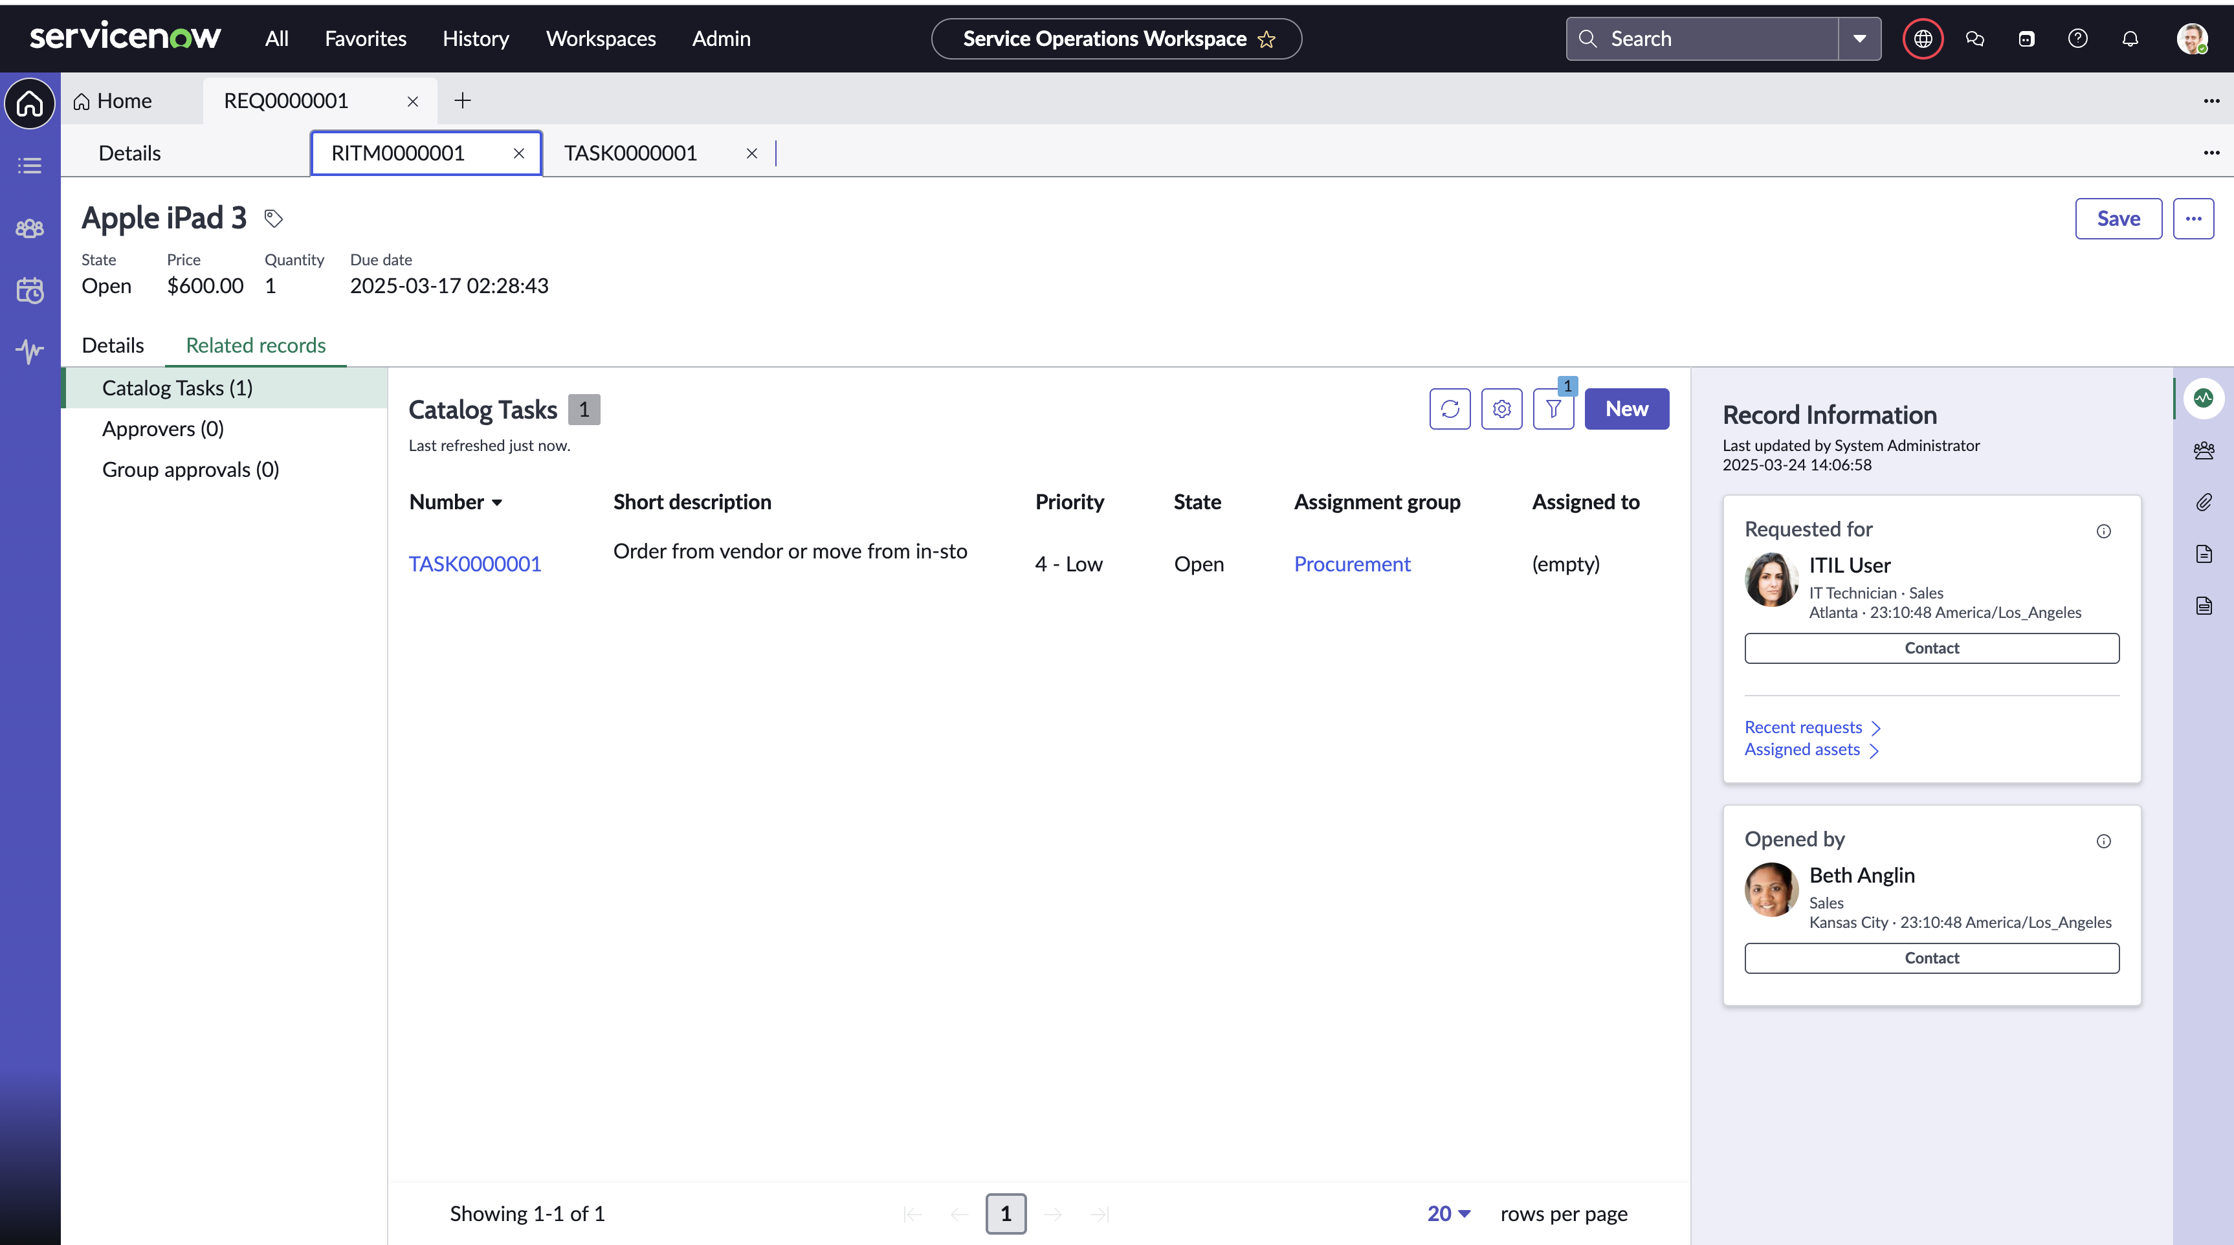Open the Favorites menu
Screen dimensions: 2234x1245
click(x=365, y=39)
